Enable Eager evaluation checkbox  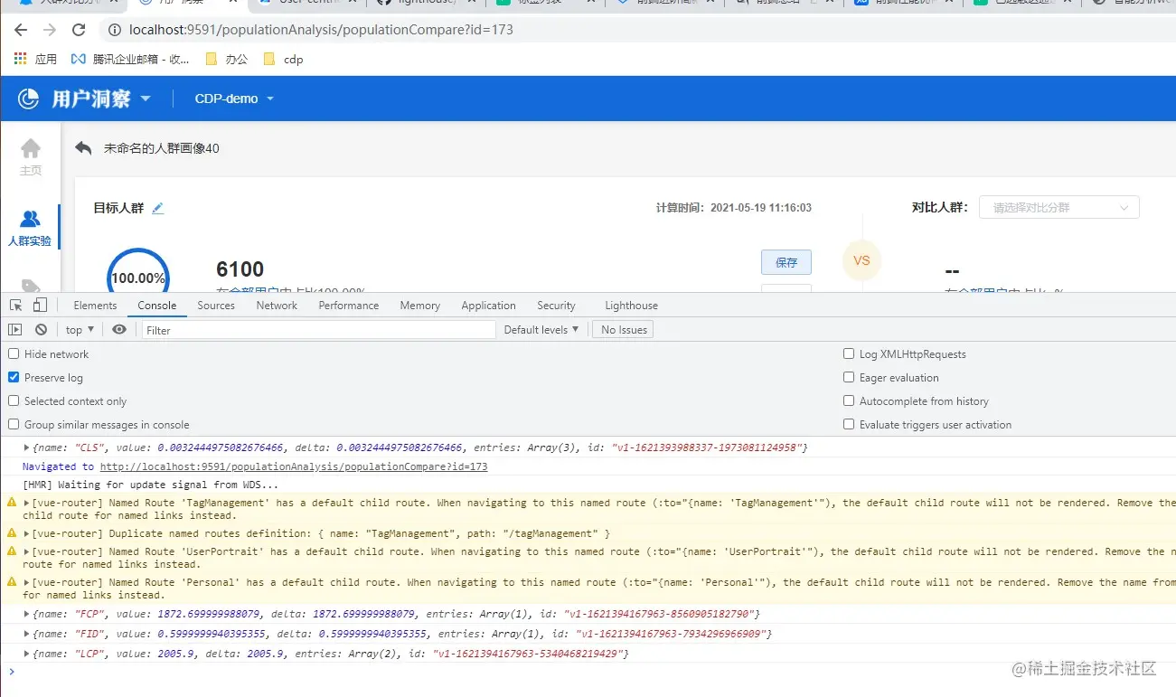click(849, 378)
